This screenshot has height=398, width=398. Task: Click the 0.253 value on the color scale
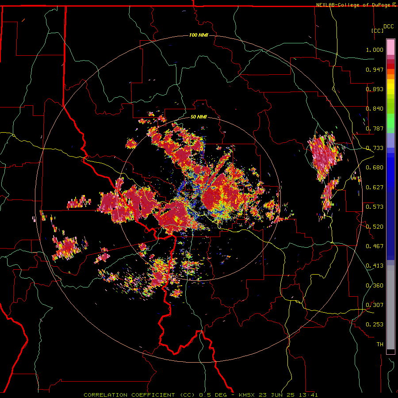coord(375,325)
